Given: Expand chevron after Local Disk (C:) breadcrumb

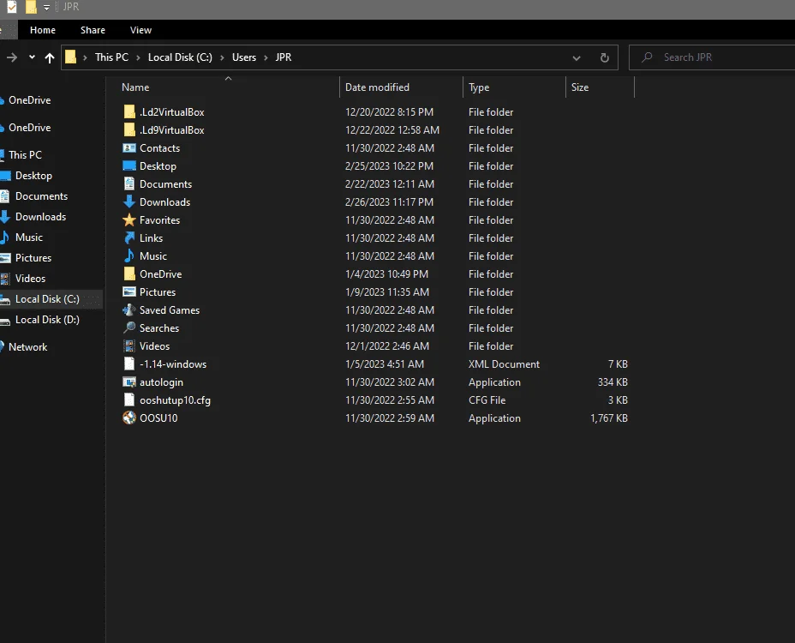Looking at the screenshot, I should 222,57.
